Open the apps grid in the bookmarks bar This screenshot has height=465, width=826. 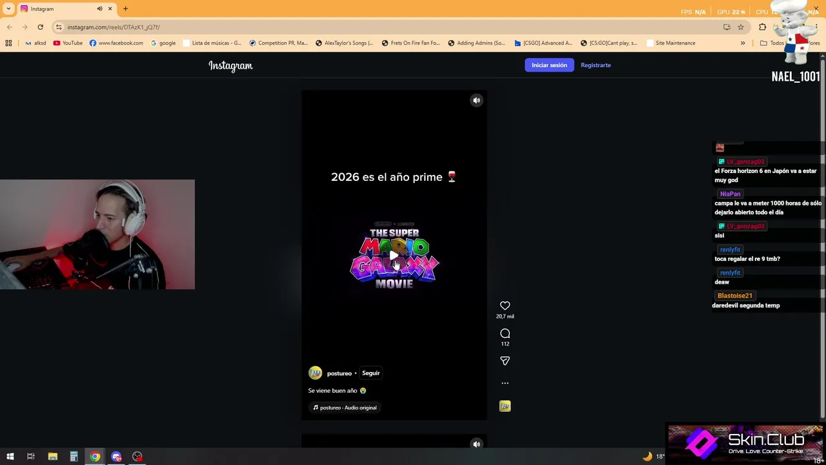[x=8, y=43]
